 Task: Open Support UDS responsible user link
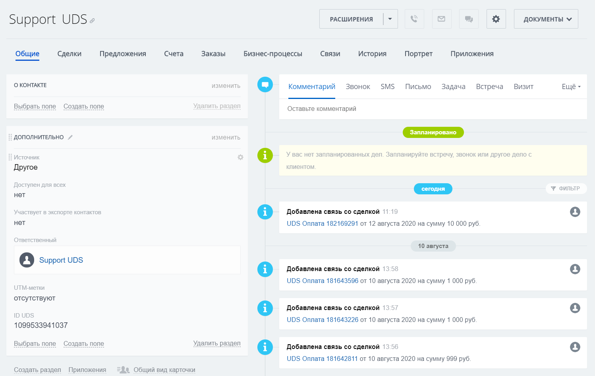pyautogui.click(x=61, y=260)
